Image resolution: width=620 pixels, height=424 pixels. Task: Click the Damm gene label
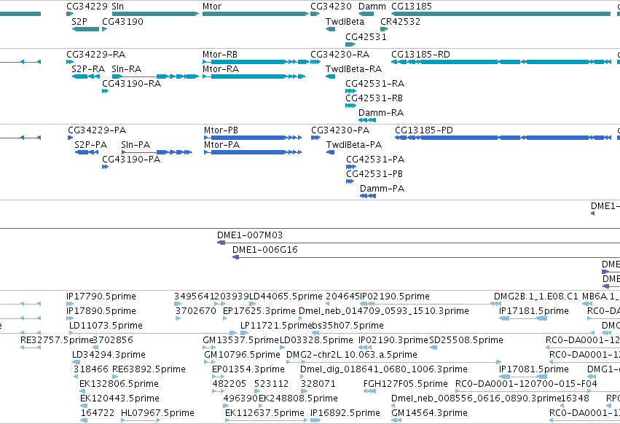pyautogui.click(x=372, y=7)
